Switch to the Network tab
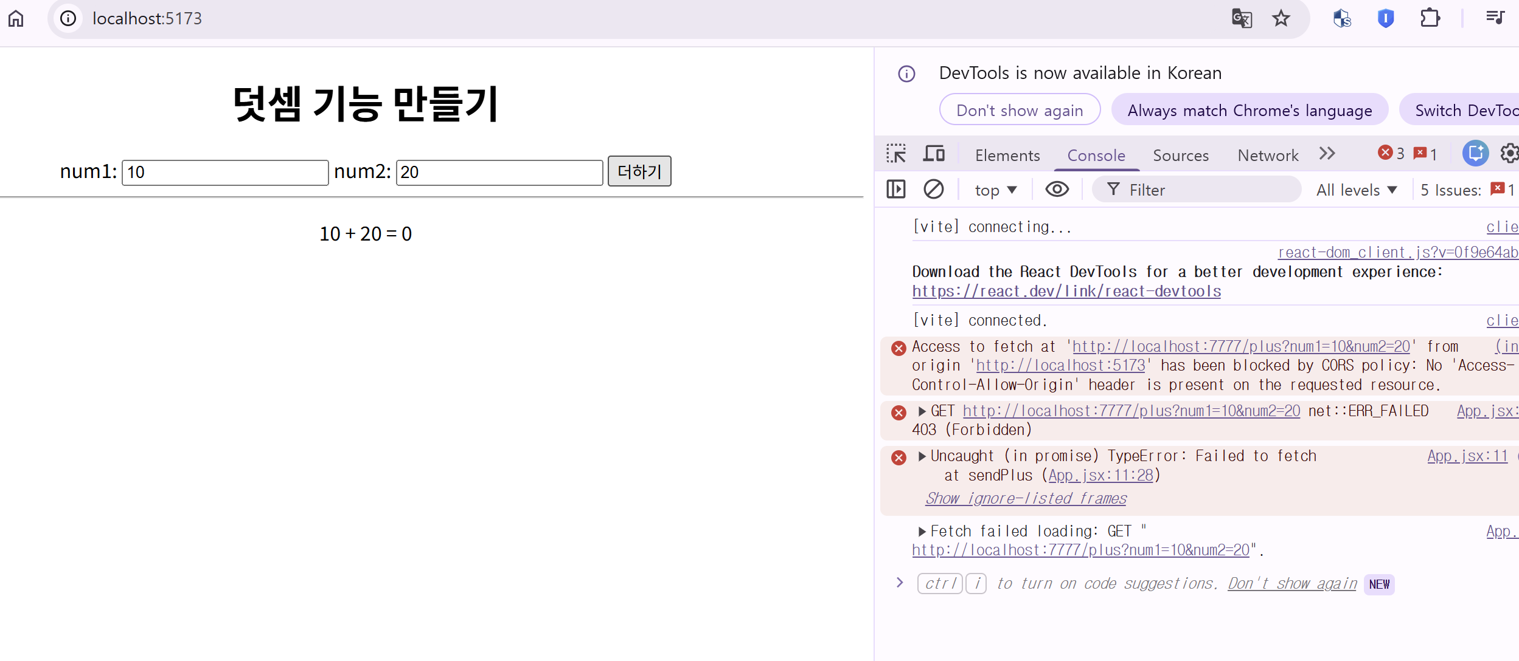1519x661 pixels. coord(1268,156)
